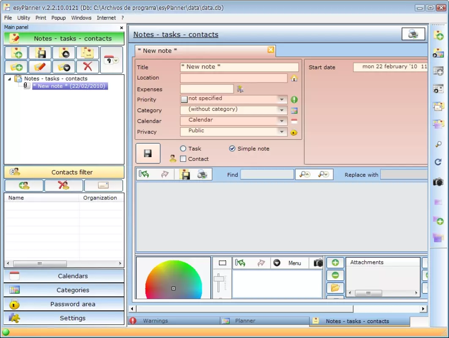The width and height of the screenshot is (449, 338).
Task: Click the large floppy disk save note button
Action: tap(148, 153)
